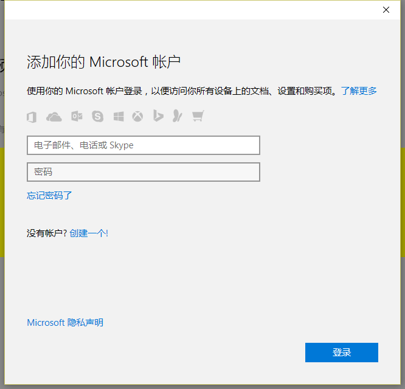The image size is (405, 389).
Task: Click the Bing icon
Action: point(158,115)
